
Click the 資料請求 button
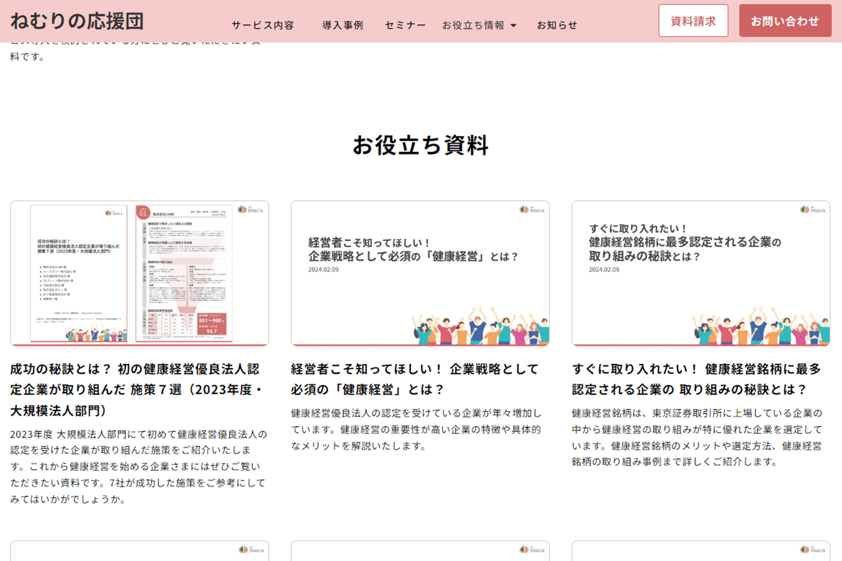pyautogui.click(x=693, y=21)
